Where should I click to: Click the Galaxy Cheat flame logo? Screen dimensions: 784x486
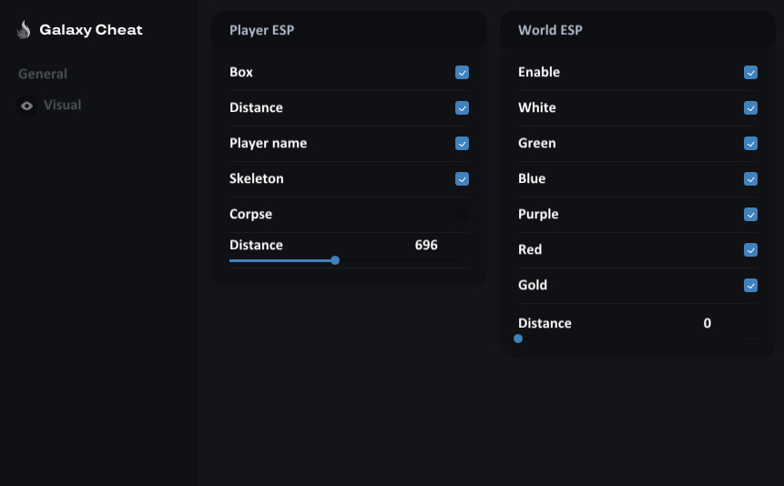(24, 30)
